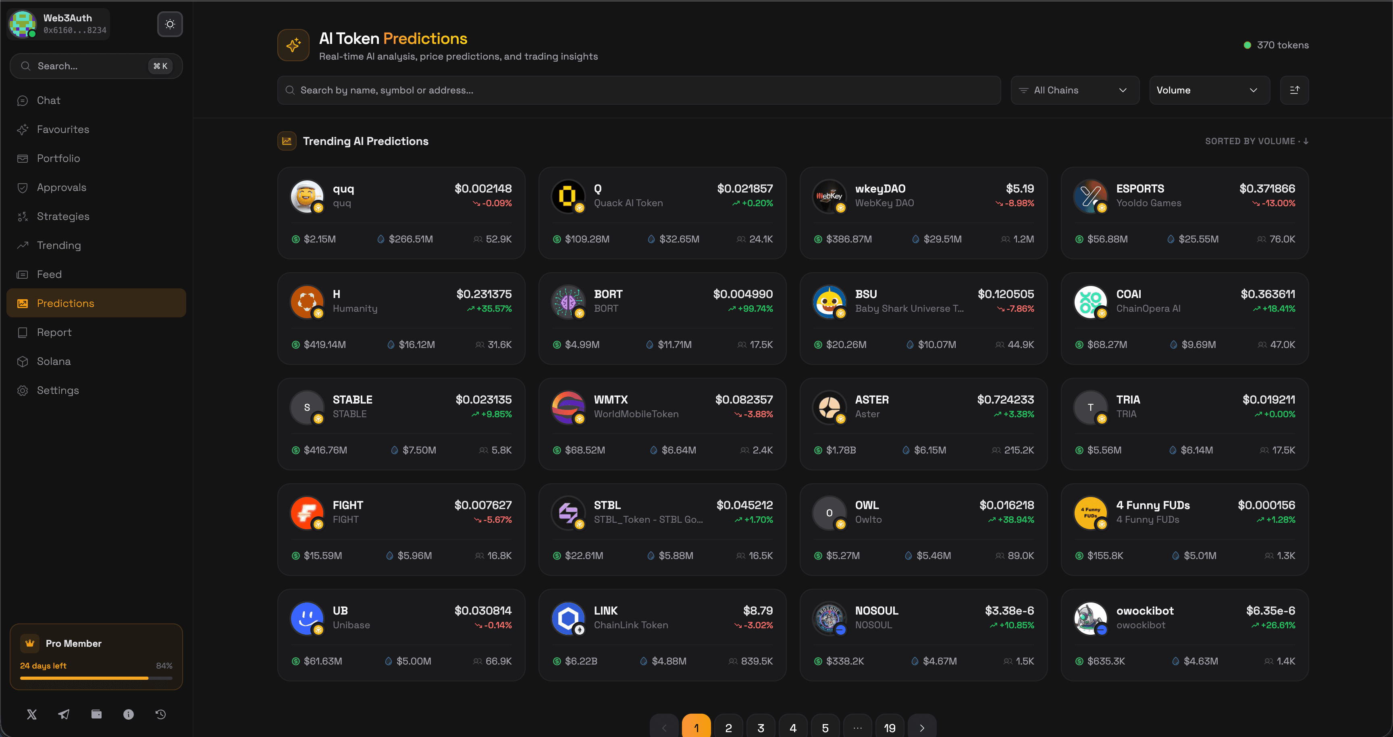1393x737 pixels.
Task: Open Settings from sidebar
Action: pos(96,390)
